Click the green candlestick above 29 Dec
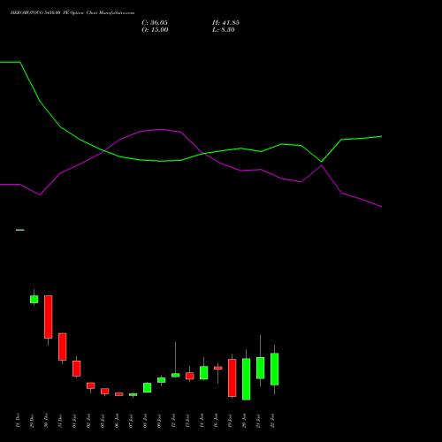The image size is (442, 442). [x=34, y=299]
